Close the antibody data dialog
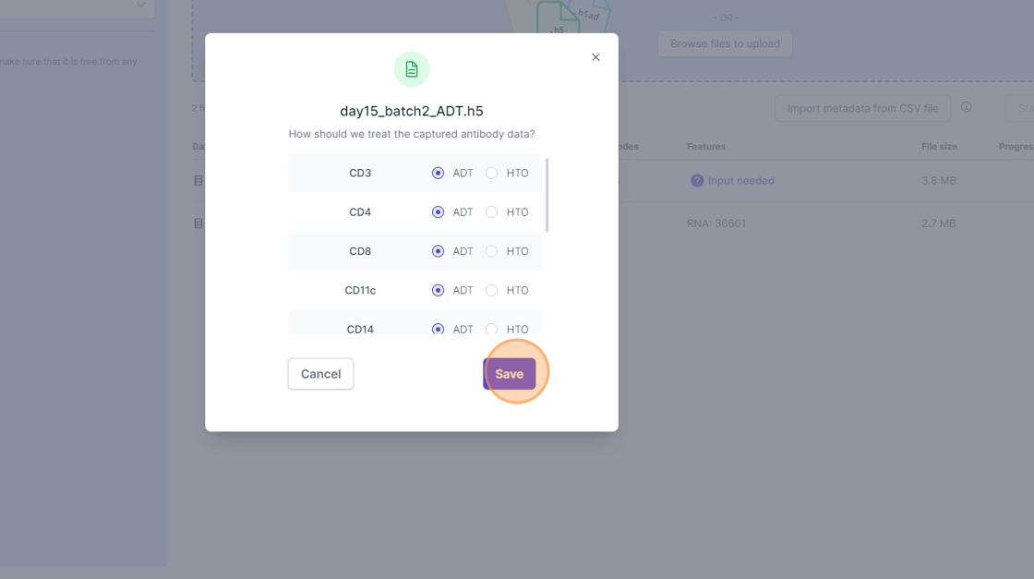Screen dimensions: 1034x579 click(595, 57)
